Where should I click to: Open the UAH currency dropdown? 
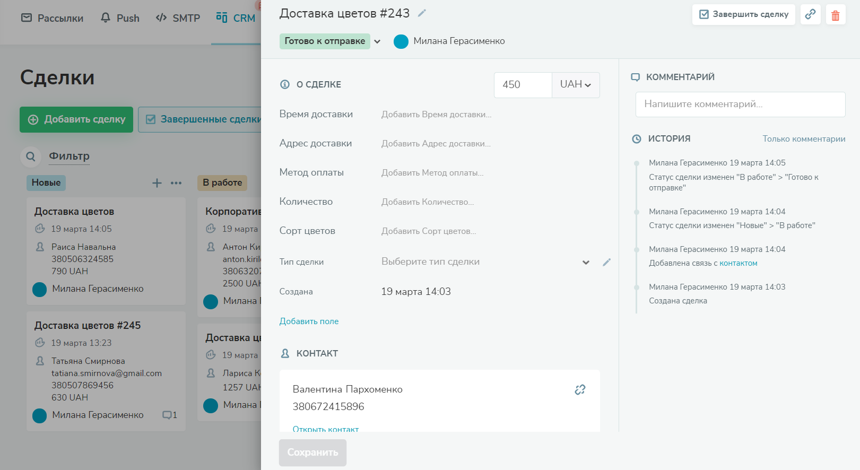pos(576,85)
